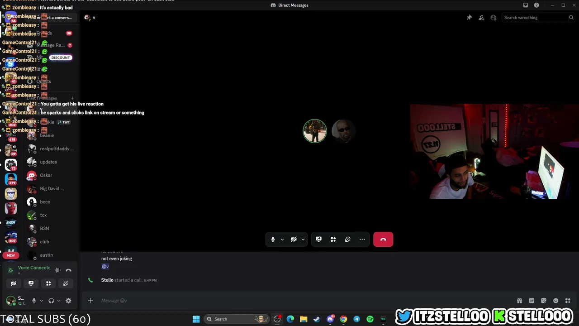This screenshot has height=326, width=579.
Task: Open the updates direct message
Action: pos(50,162)
